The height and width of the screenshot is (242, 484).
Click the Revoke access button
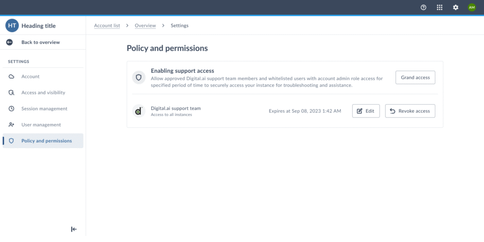point(410,111)
